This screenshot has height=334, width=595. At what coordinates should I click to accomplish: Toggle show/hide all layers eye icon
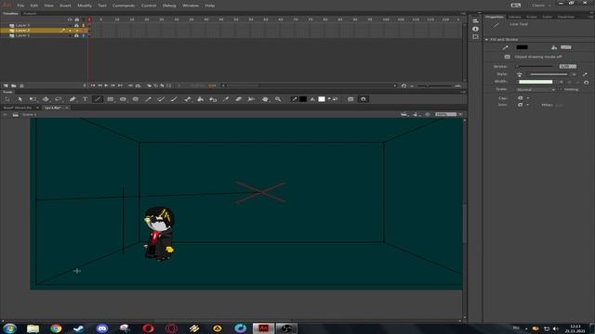click(70, 19)
